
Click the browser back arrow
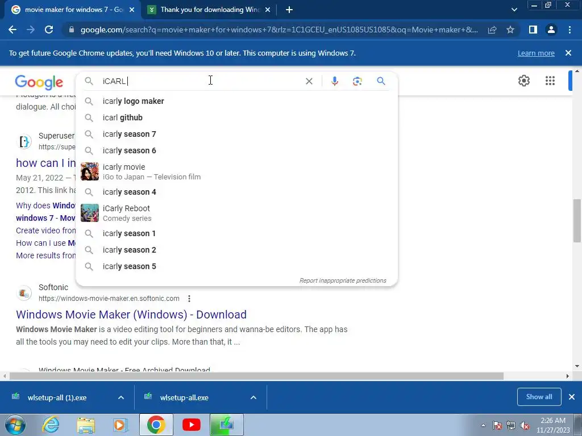13,30
